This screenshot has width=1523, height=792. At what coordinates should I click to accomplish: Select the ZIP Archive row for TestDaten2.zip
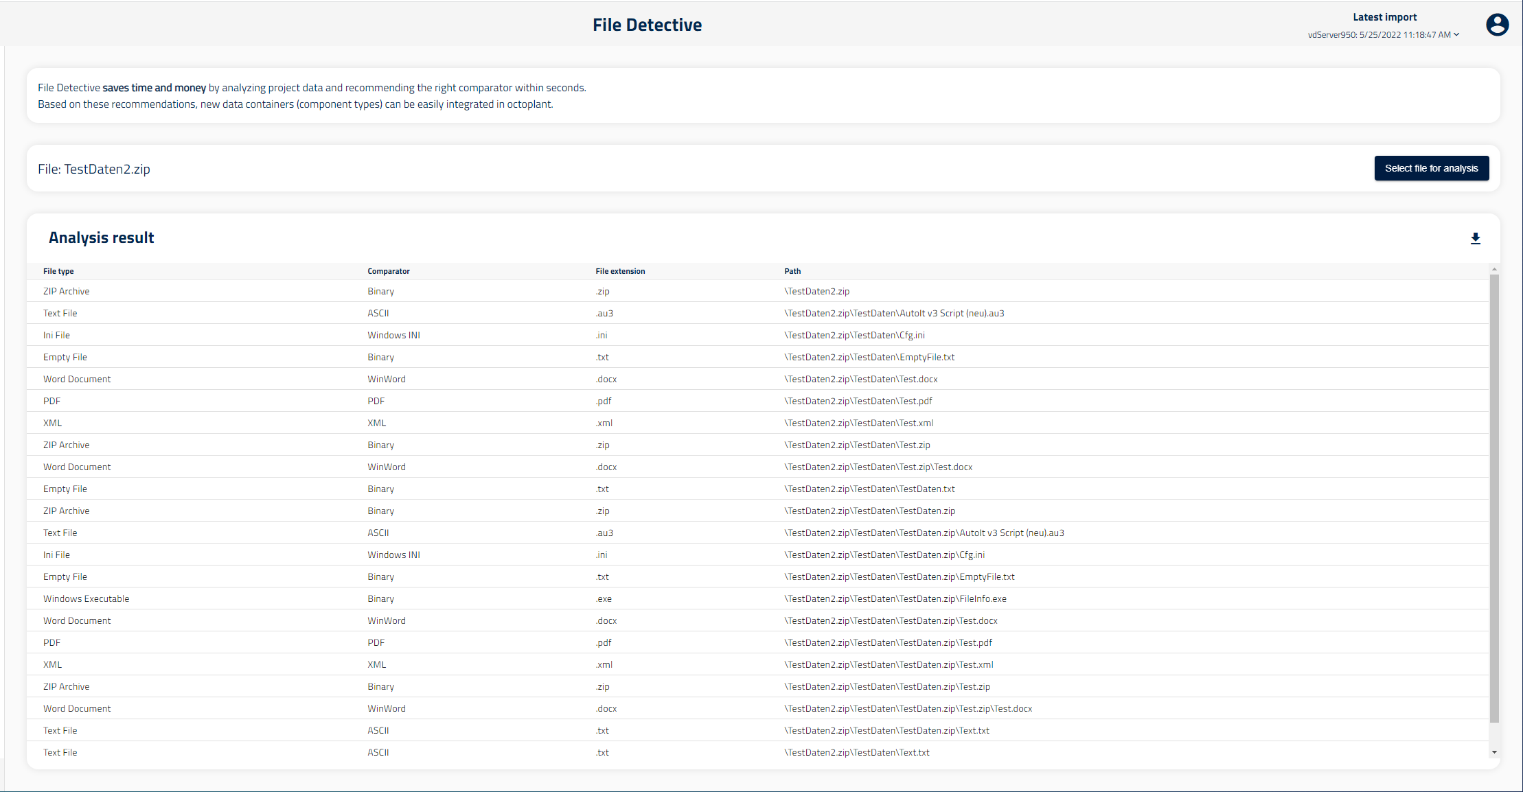412,291
